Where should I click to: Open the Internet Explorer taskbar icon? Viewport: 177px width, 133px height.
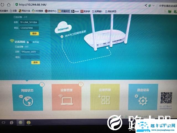(12, 122)
